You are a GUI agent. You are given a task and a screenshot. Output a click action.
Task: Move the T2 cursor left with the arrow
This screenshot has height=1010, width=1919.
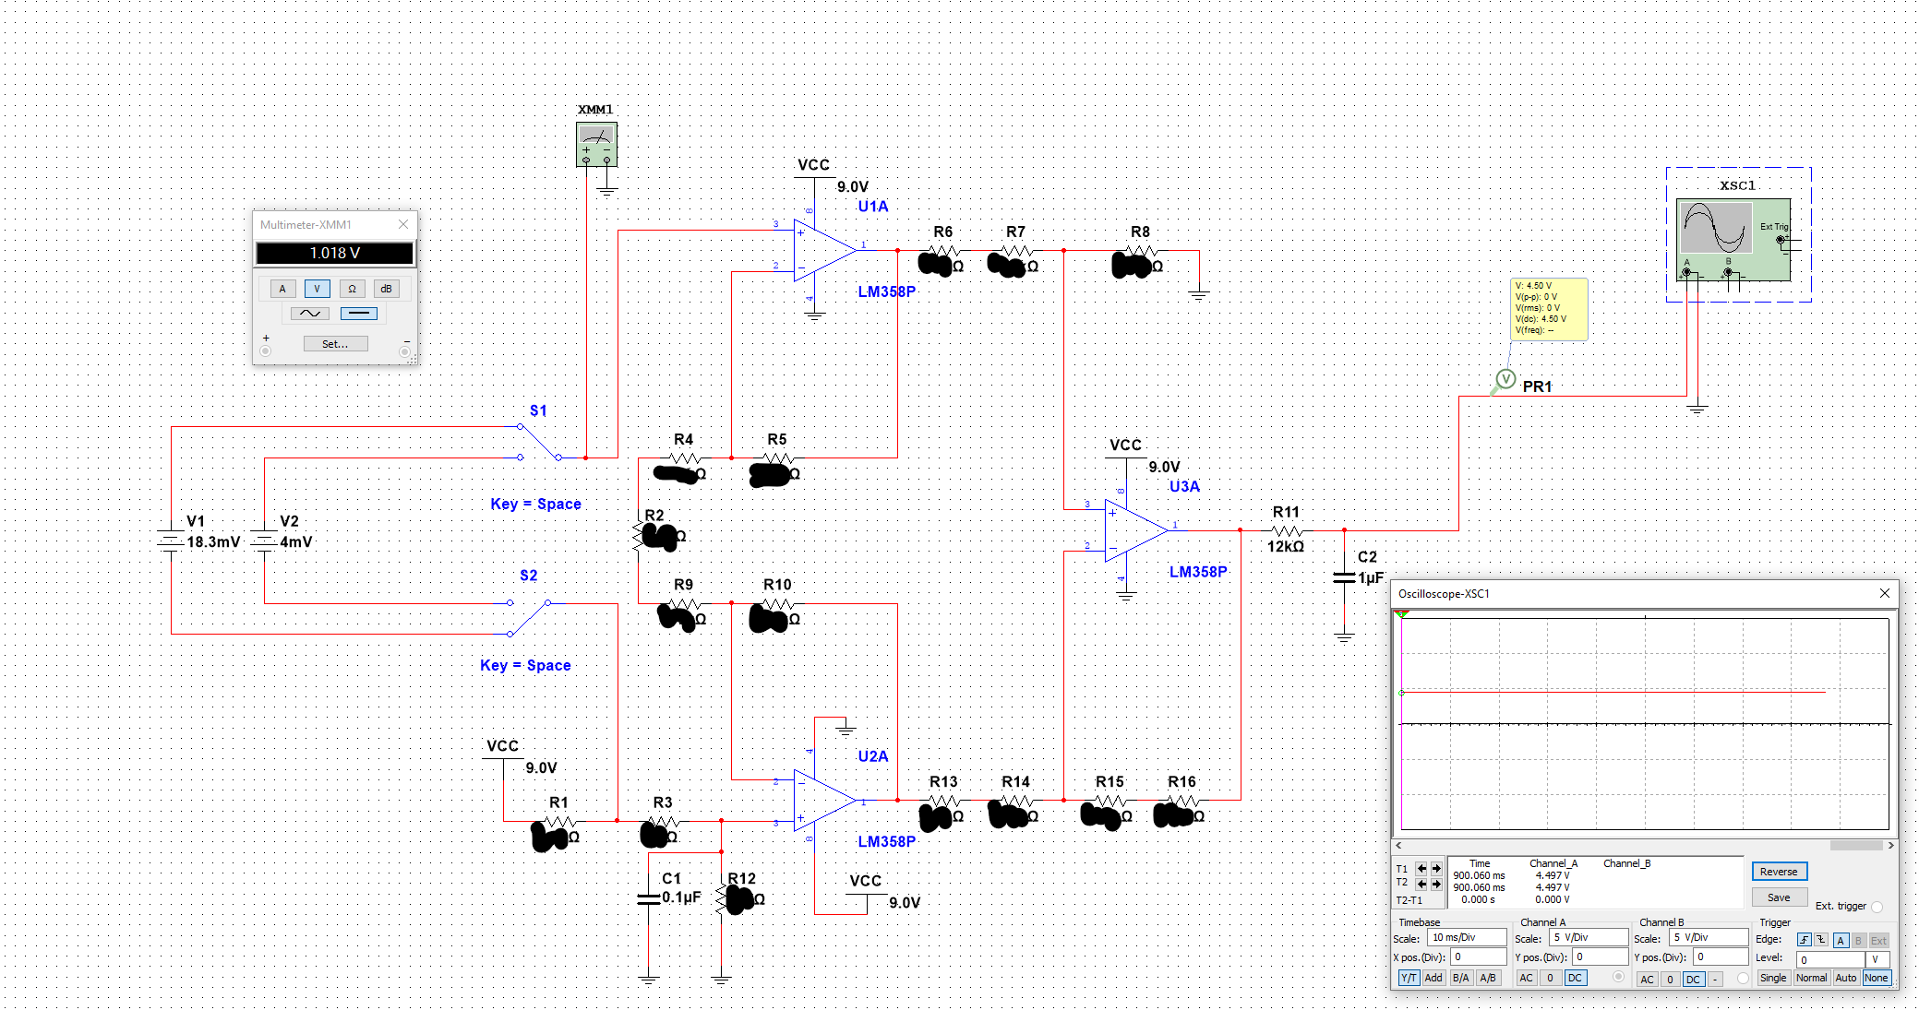[1421, 884]
